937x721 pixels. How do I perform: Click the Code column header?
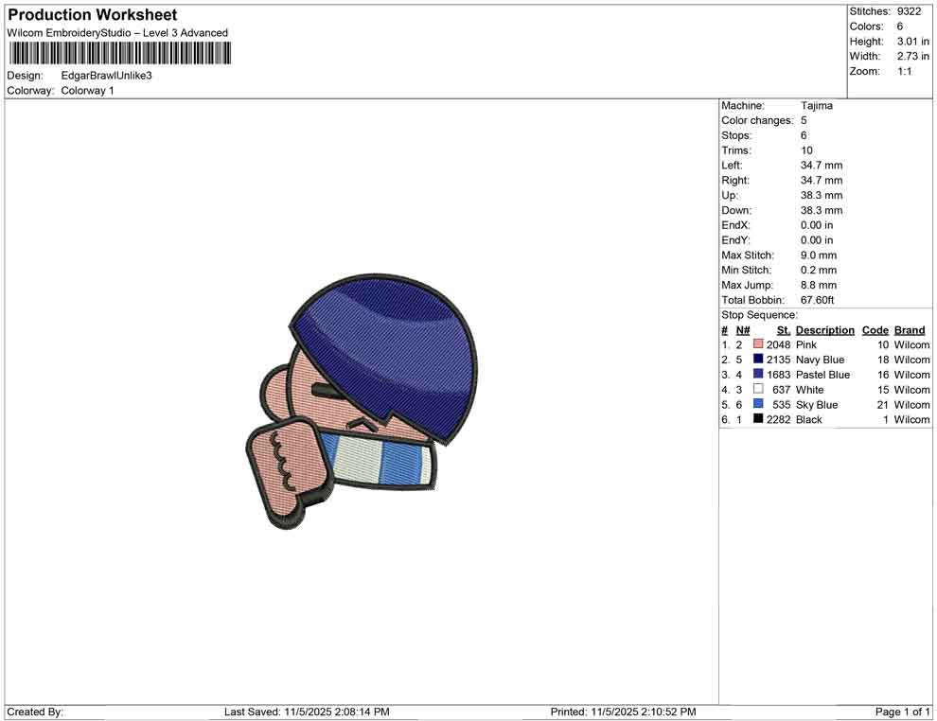[x=875, y=330]
